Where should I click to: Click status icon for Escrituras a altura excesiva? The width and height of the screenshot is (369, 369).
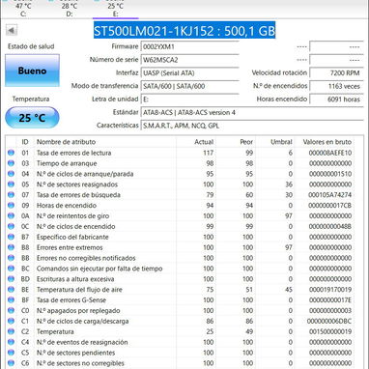pos(12,279)
